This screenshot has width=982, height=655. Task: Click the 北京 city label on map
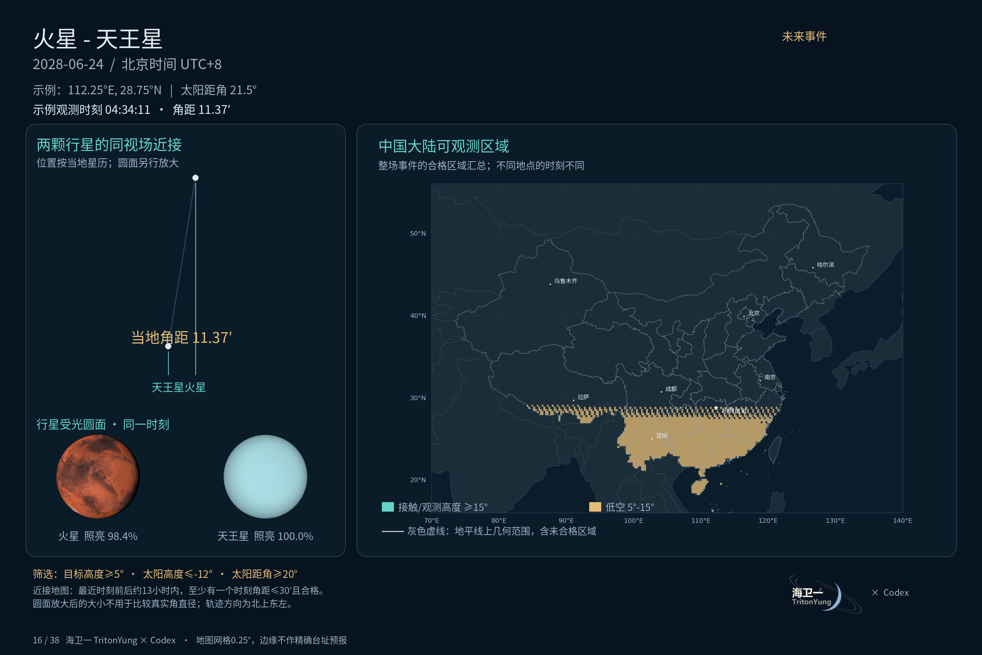click(x=754, y=313)
